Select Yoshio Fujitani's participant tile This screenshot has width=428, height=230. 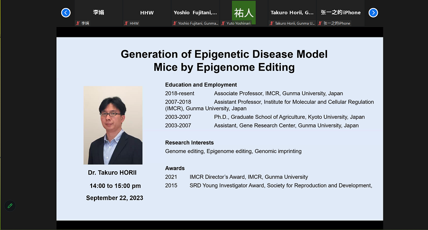click(195, 13)
